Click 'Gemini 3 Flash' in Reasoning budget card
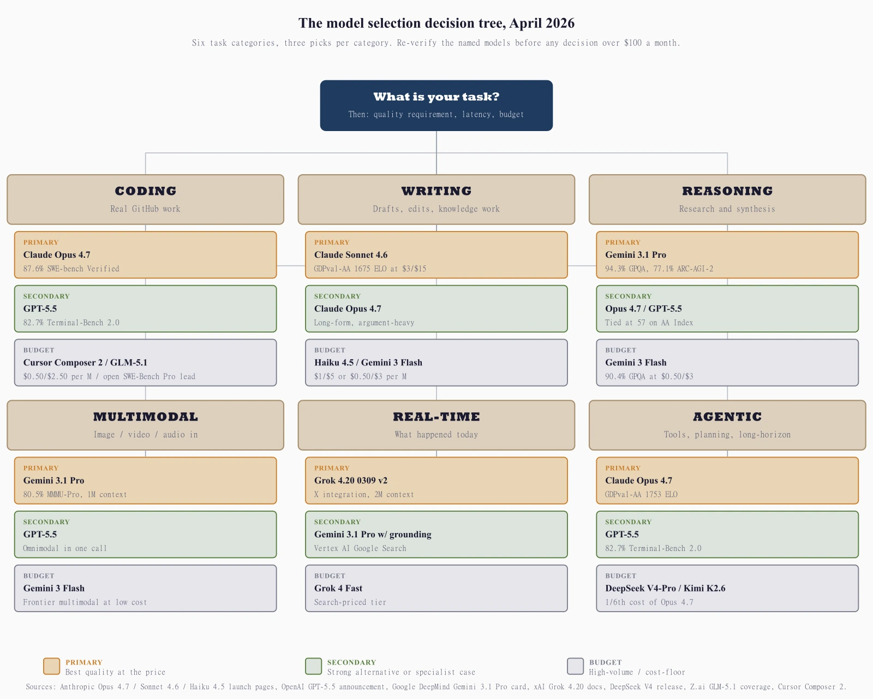The image size is (873, 699). (636, 363)
